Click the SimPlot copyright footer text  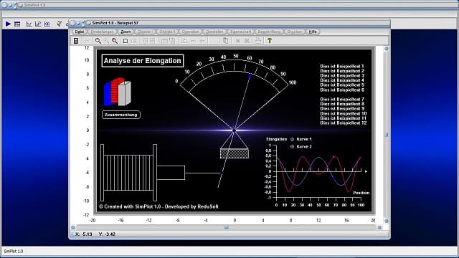pyautogui.click(x=158, y=206)
